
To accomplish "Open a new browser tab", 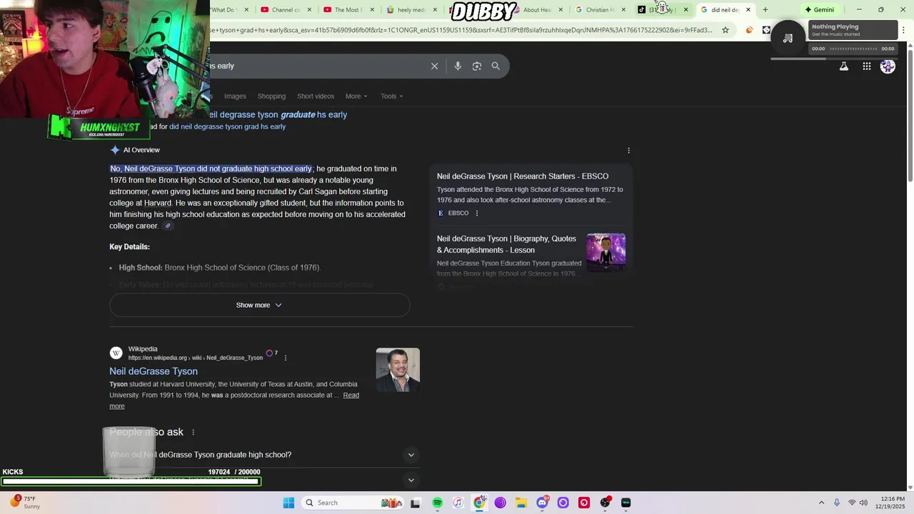I will [x=765, y=10].
